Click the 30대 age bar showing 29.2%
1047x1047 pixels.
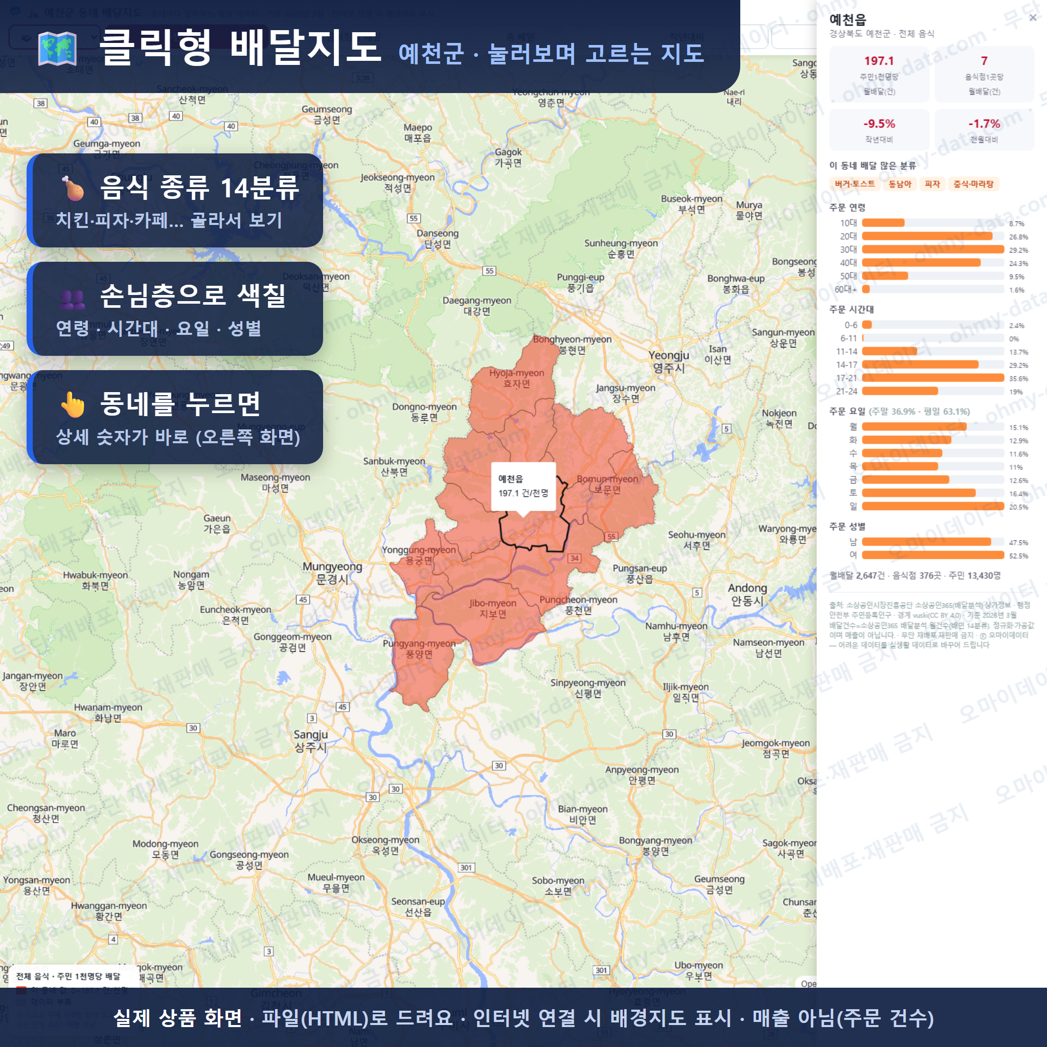[x=932, y=249]
